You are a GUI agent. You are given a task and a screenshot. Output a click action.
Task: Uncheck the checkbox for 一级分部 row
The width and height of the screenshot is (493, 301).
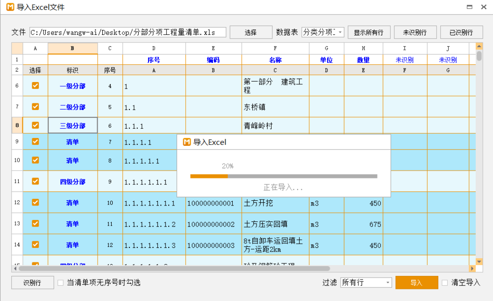pyautogui.click(x=35, y=86)
